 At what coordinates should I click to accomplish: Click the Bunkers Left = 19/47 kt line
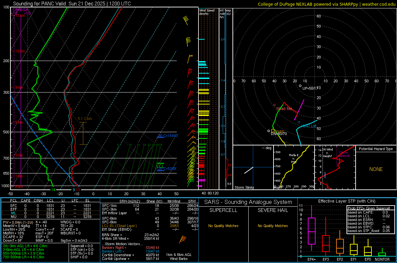(131, 251)
